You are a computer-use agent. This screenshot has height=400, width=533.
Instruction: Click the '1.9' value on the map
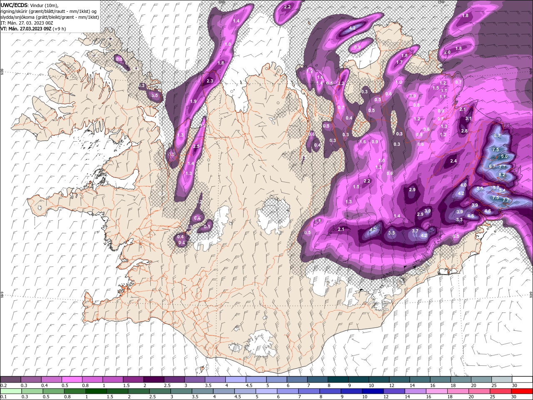coord(193,101)
